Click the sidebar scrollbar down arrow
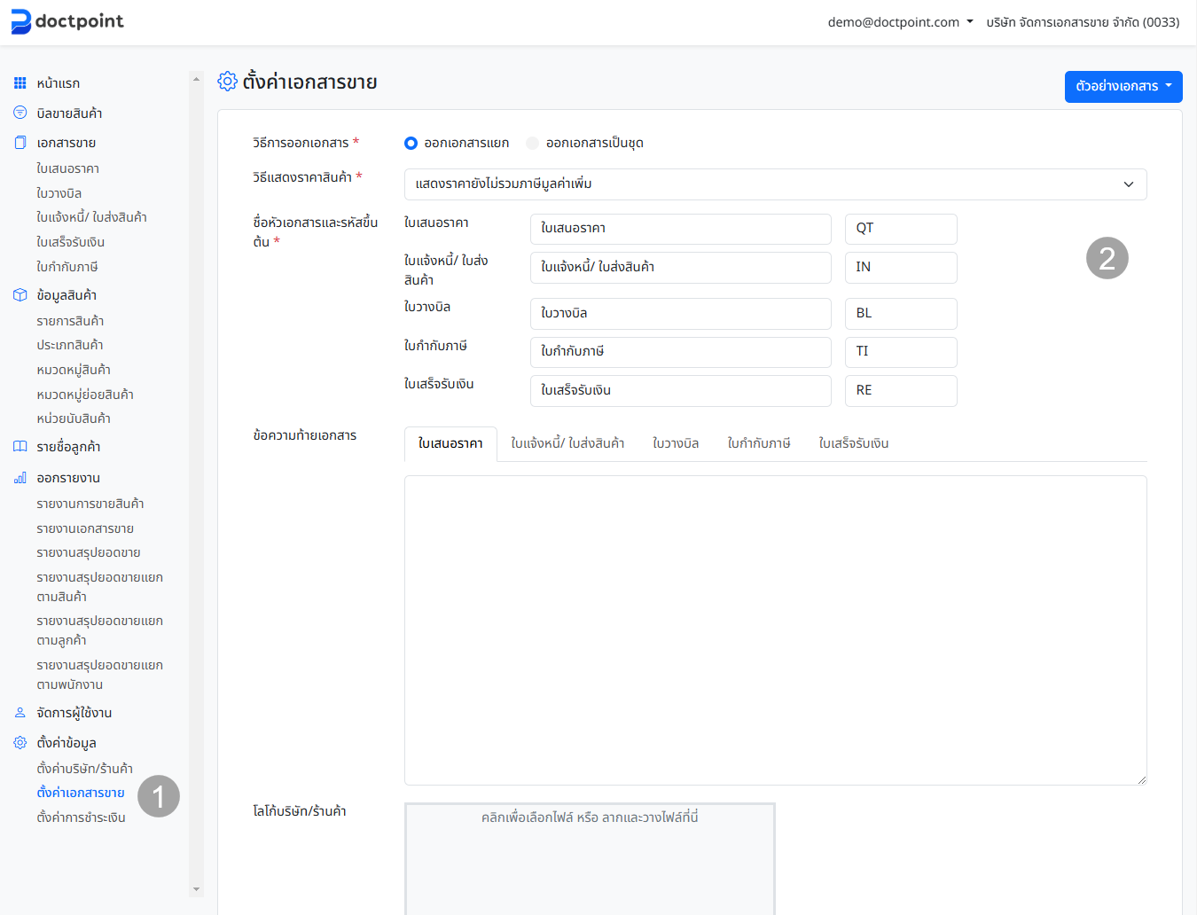The height and width of the screenshot is (915, 1197). coord(196,889)
